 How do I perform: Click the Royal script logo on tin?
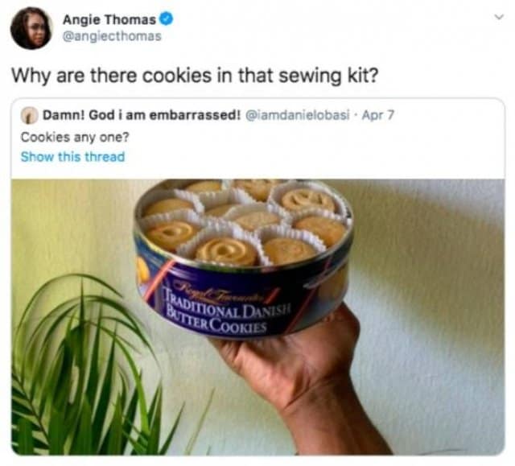pyautogui.click(x=227, y=291)
